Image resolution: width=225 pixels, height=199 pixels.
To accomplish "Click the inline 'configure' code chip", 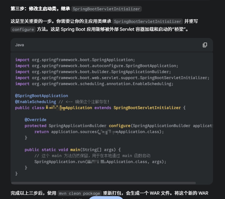I will 23,29.
